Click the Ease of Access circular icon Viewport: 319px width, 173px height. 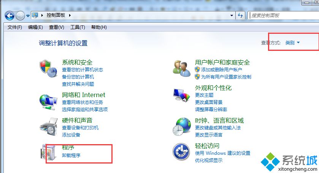181,152
